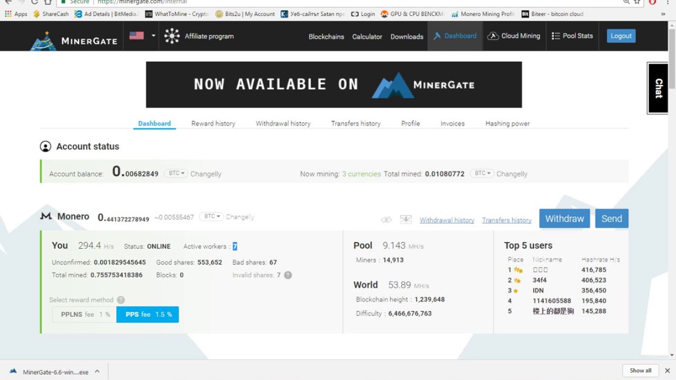Open the Calculator page
This screenshot has height=380, width=676.
367,36
